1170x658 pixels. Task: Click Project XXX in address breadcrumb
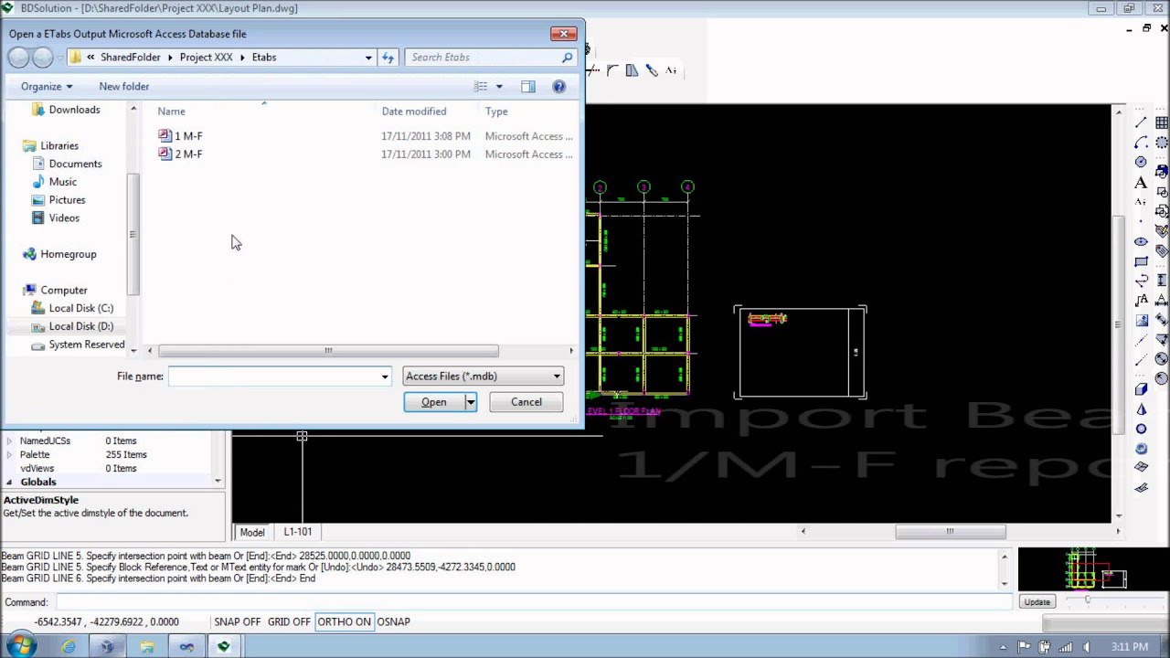click(206, 57)
